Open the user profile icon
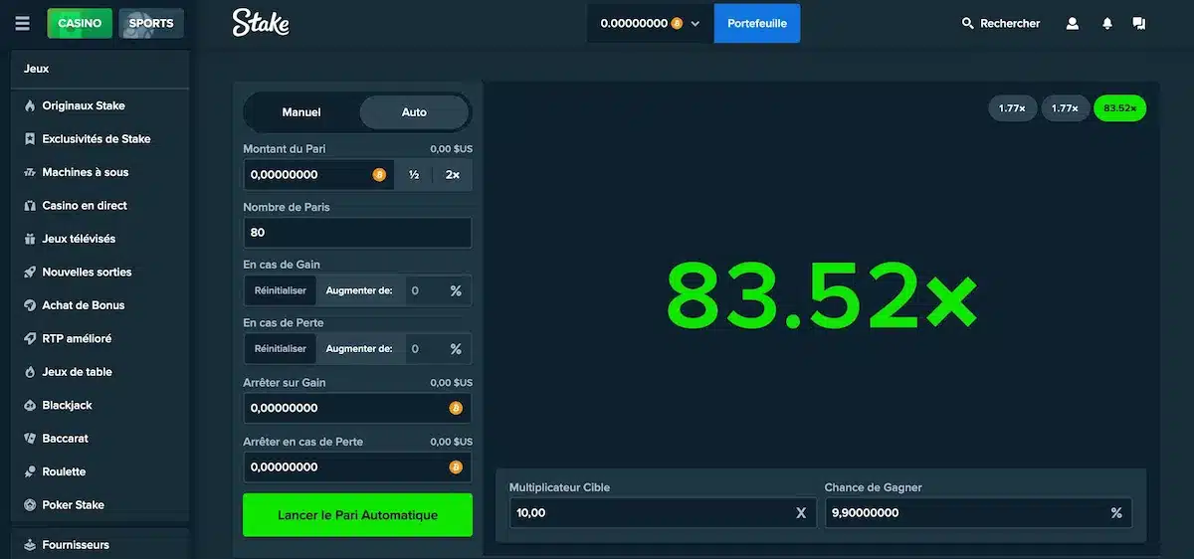Viewport: 1194px width, 559px height. point(1073,23)
